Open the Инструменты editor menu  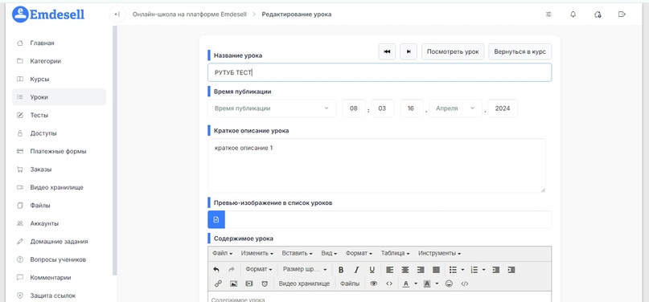[x=439, y=253]
